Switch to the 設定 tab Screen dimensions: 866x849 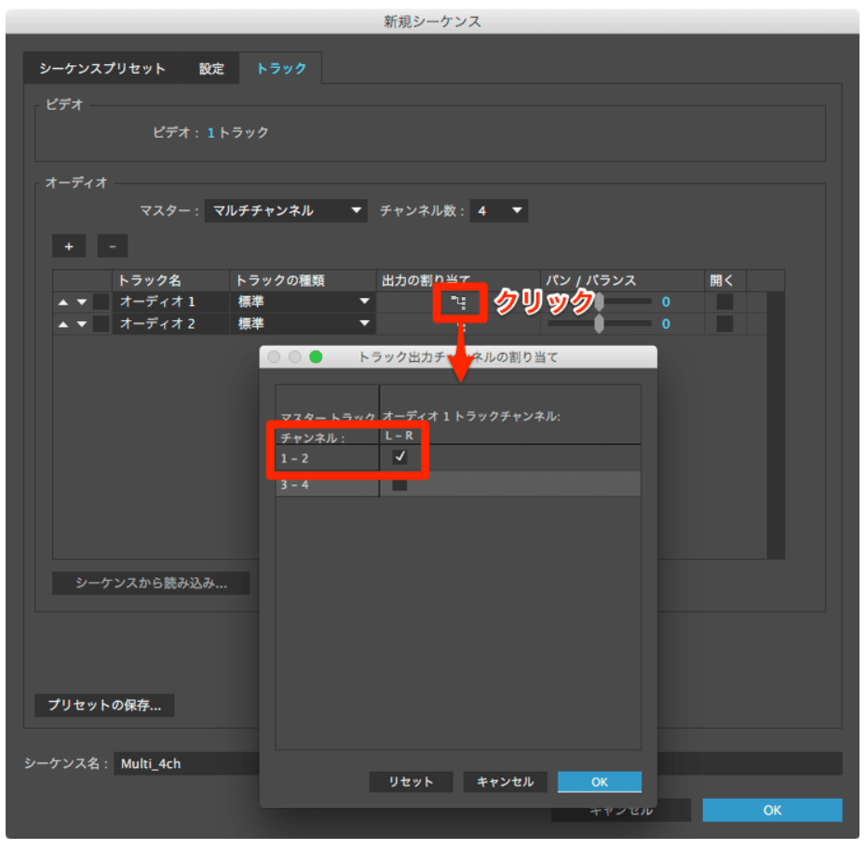point(210,68)
